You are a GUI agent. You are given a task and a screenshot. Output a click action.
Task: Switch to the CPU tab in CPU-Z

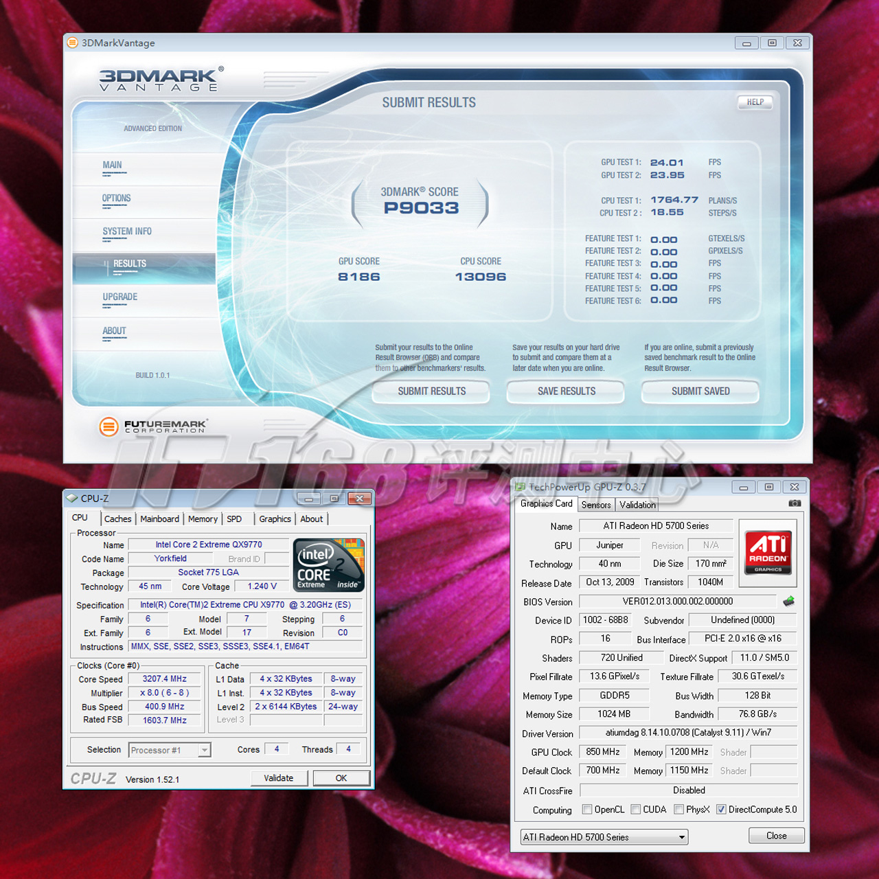[80, 518]
